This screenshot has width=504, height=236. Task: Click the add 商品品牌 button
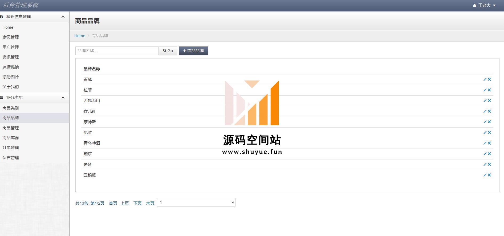pos(193,51)
